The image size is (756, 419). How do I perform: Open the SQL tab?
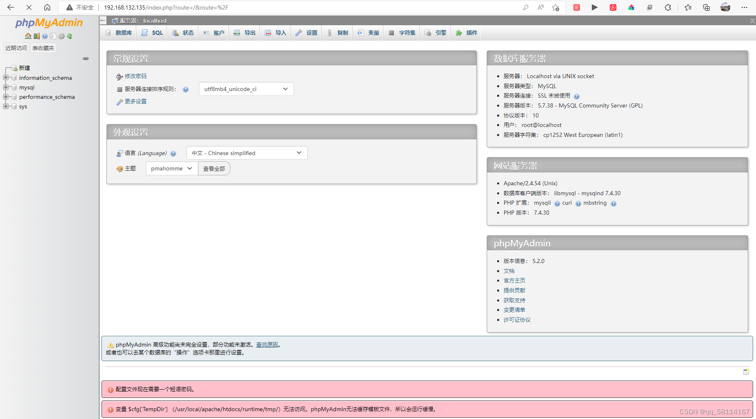point(152,33)
